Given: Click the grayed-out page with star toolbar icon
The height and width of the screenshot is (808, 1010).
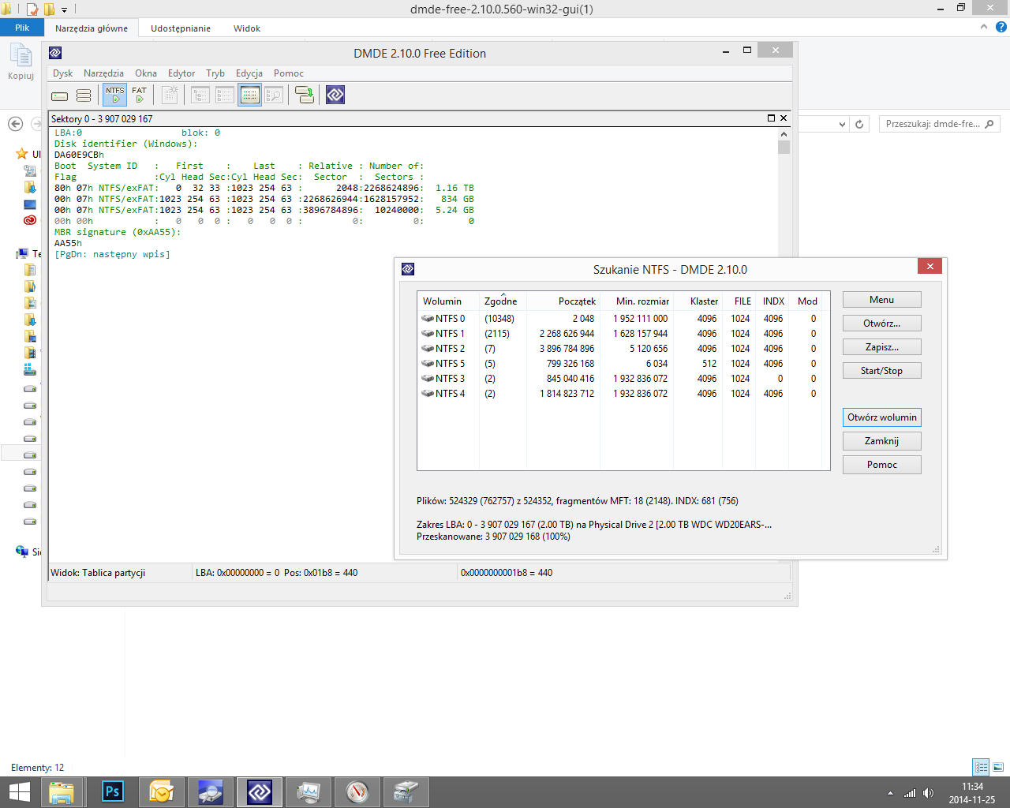Looking at the screenshot, I should 169,95.
